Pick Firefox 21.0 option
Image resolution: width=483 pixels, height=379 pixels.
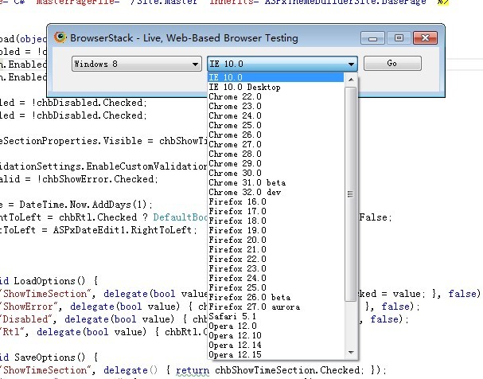(x=275, y=249)
